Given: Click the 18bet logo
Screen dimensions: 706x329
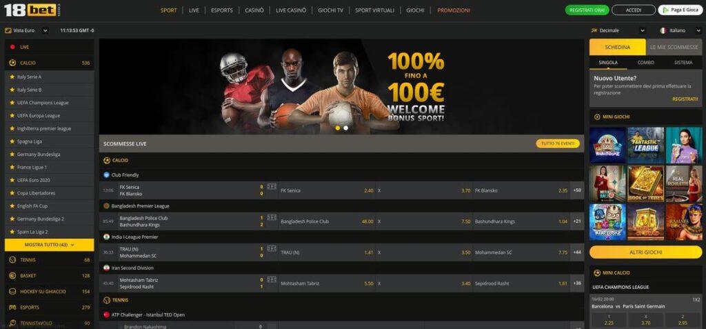Looking at the screenshot, I should pyautogui.click(x=32, y=10).
